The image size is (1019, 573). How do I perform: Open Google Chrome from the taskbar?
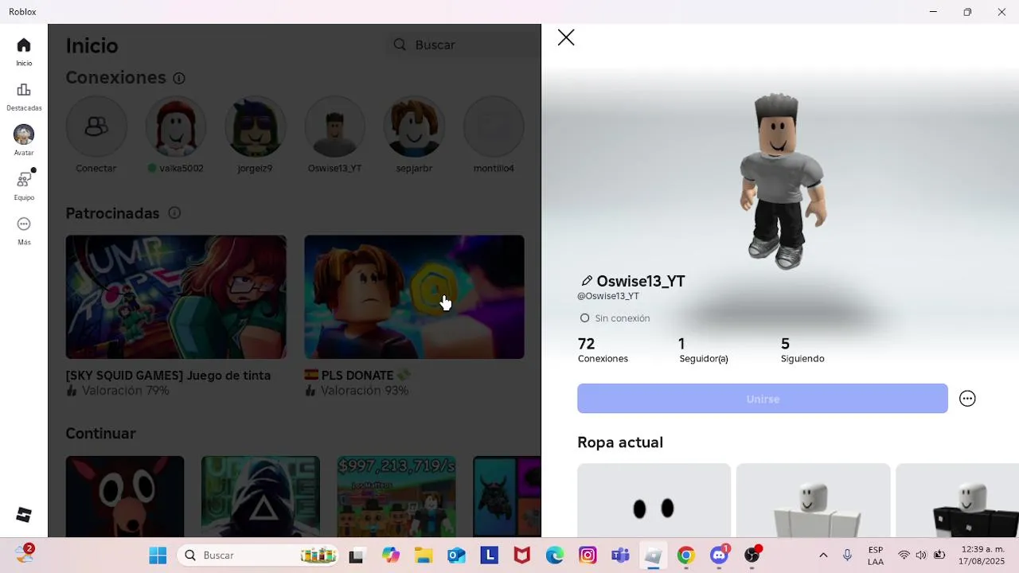(x=686, y=555)
